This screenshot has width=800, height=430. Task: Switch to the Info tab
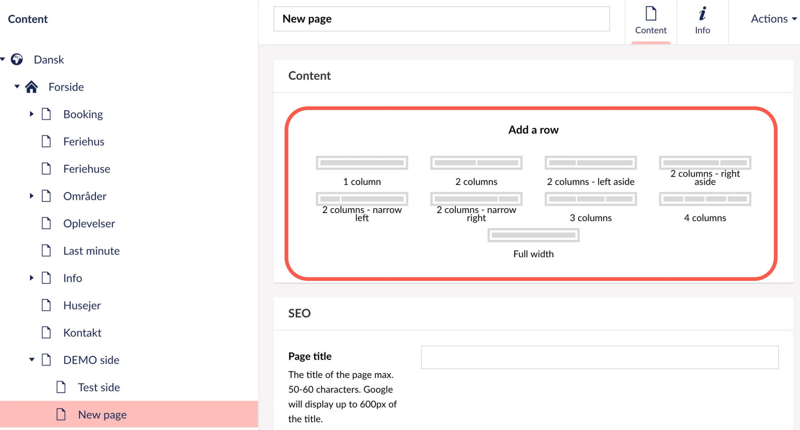click(x=702, y=22)
